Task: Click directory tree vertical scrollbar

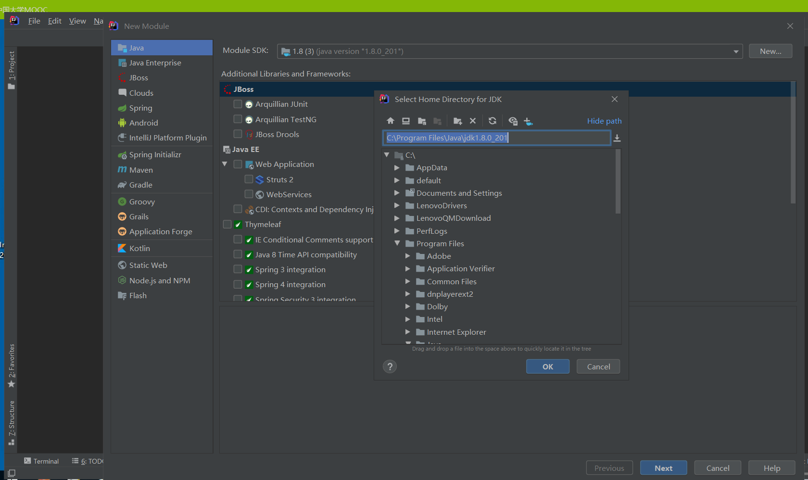Action: [x=618, y=181]
